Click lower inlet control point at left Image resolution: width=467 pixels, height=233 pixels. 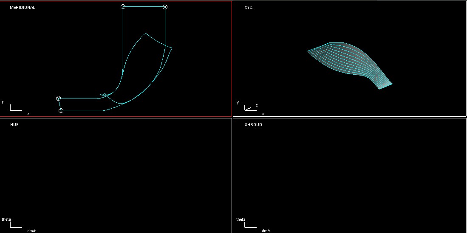(61, 110)
